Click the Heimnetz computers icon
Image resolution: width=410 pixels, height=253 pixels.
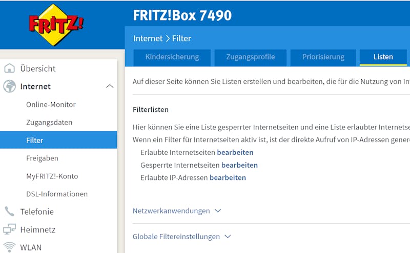(9, 229)
